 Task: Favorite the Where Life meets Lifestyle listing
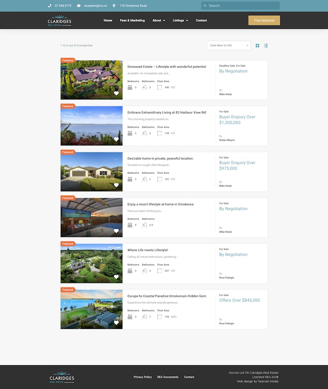click(x=116, y=277)
